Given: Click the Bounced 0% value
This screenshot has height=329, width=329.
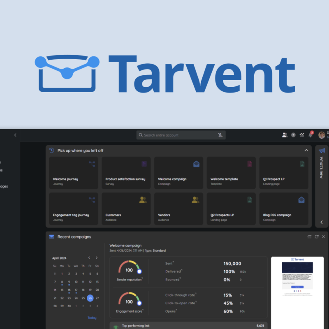Looking at the screenshot, I should (x=227, y=280).
